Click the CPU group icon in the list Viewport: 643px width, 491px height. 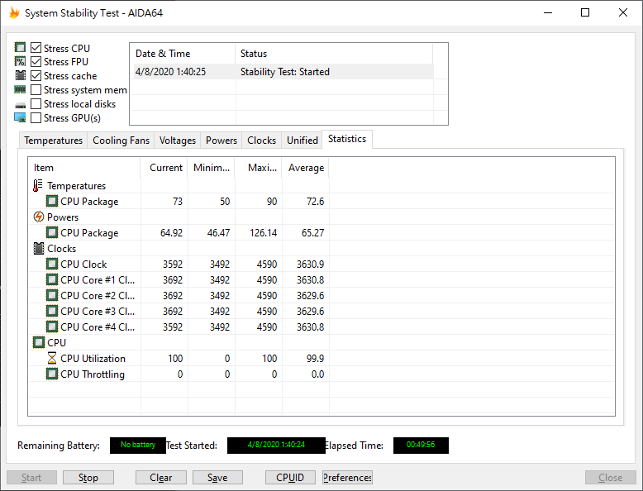click(39, 342)
